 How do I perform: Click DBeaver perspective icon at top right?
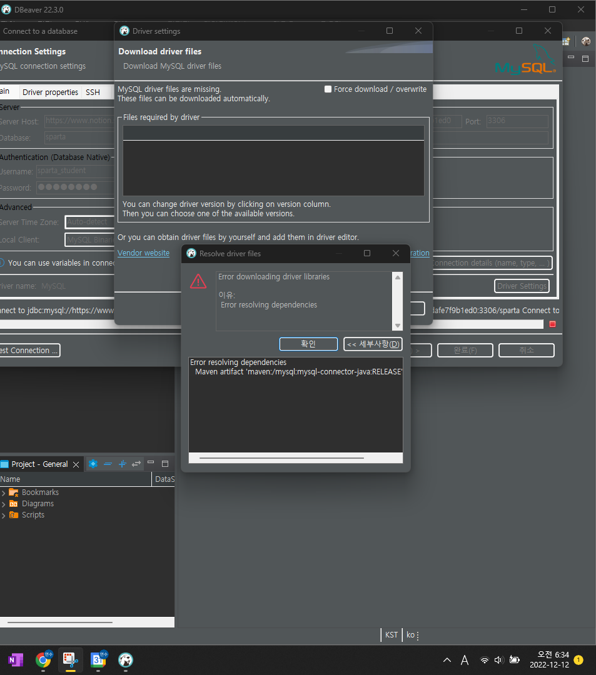(x=585, y=41)
